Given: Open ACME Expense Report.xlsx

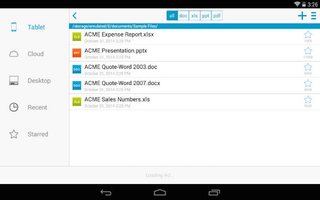Looking at the screenshot, I should pyautogui.click(x=194, y=37).
